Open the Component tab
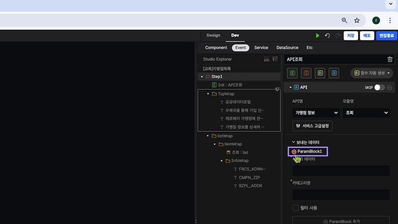Viewport: 398px width, 224px height. coord(216,47)
